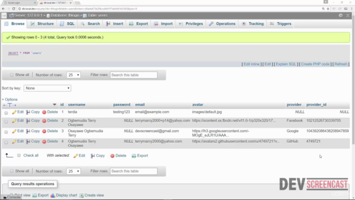Click the full texts toggle arrows icon
The width and height of the screenshot is (355, 200).
click(10, 105)
